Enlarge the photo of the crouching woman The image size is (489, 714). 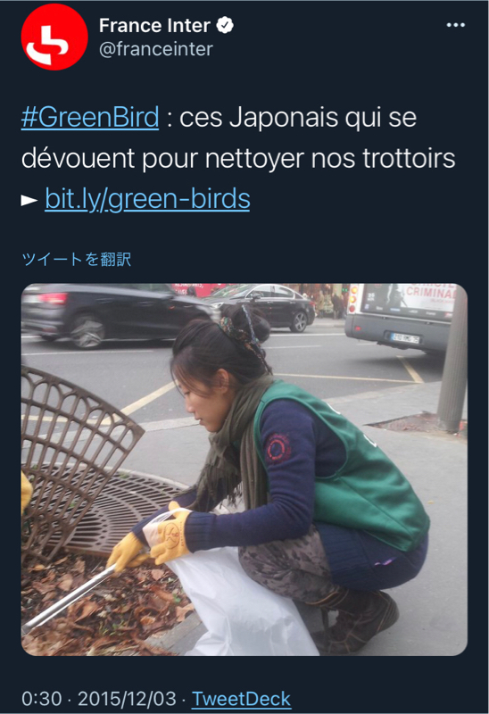[244, 469]
